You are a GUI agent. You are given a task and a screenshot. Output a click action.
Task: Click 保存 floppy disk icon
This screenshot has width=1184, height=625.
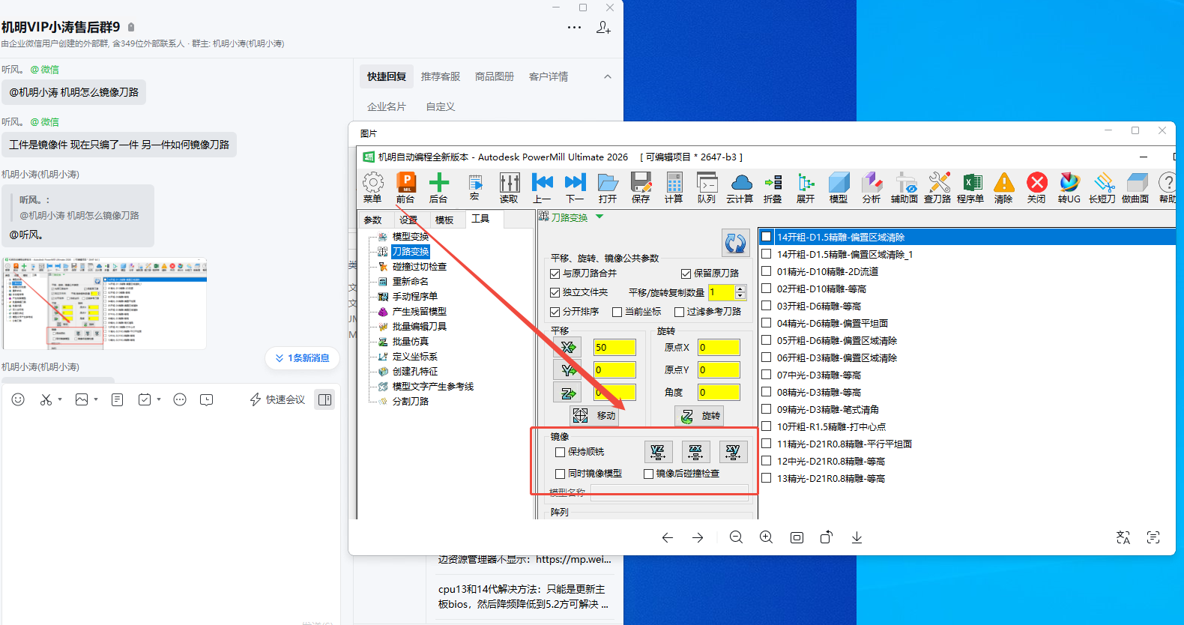[641, 187]
